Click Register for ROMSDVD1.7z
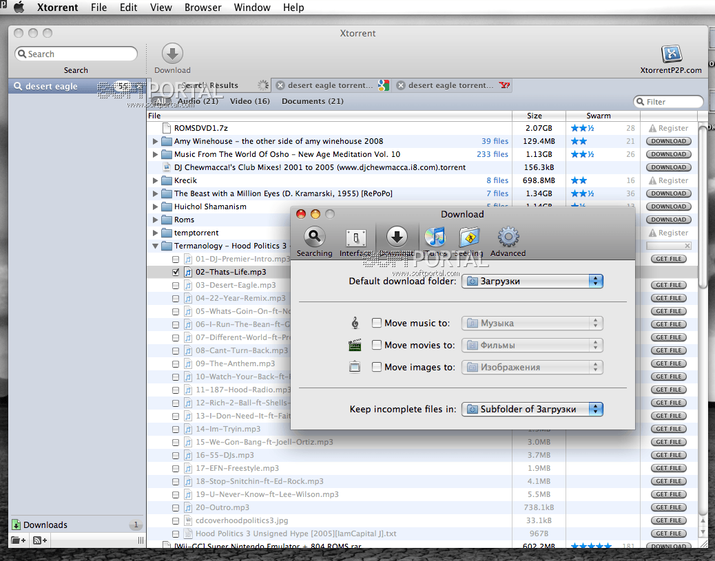 point(668,128)
